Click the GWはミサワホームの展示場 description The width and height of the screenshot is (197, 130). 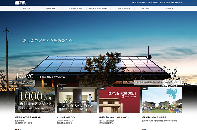pyautogui.click(x=65, y=122)
